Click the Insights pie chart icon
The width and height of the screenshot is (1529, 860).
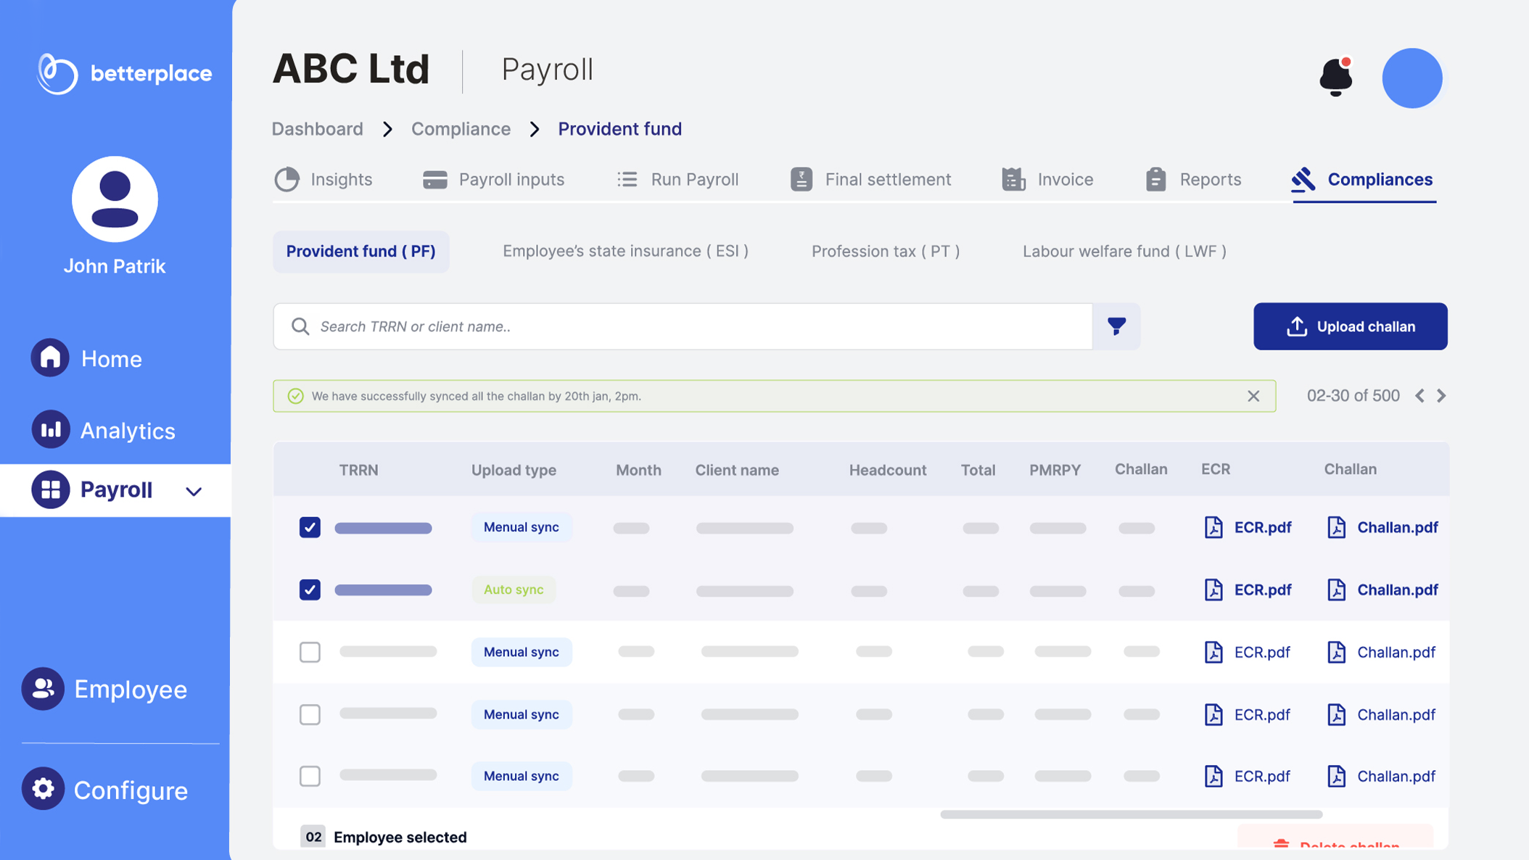tap(287, 179)
